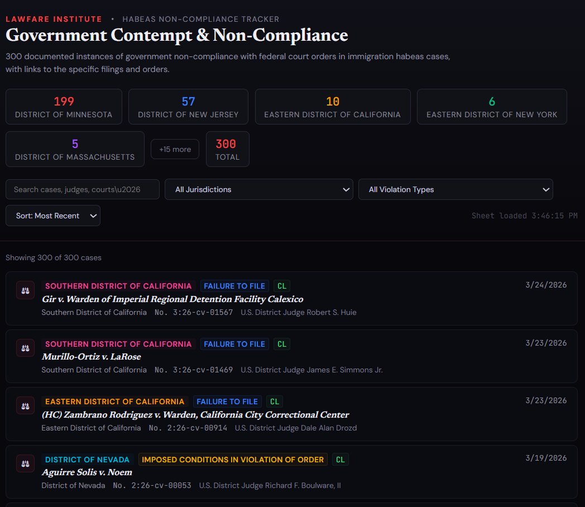Screen dimensions: 585x507
Task: Click Eastern District of California label on Zambrano card
Action: (114, 402)
